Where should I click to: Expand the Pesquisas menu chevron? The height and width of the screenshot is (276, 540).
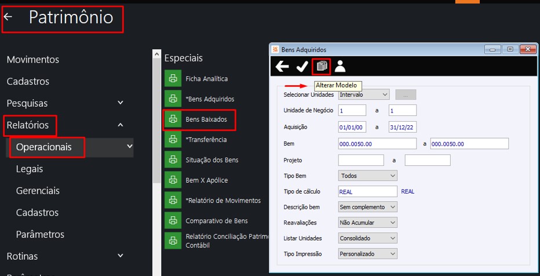(x=120, y=103)
